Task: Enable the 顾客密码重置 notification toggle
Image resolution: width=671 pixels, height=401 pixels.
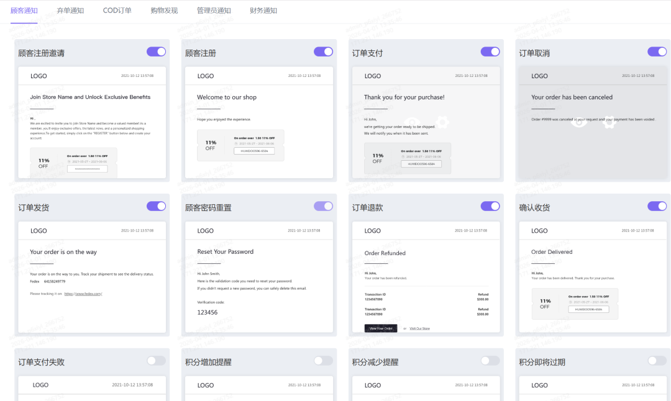Action: coord(323,206)
